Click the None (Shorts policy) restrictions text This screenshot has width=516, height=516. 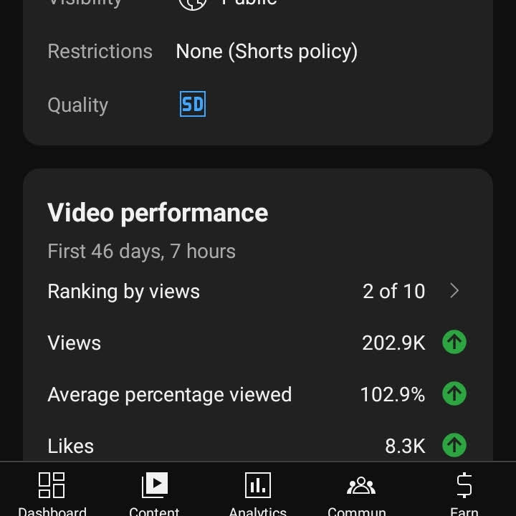coord(267,52)
